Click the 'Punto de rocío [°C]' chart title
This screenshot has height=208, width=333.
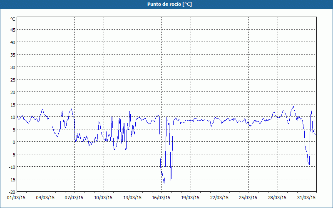(x=169, y=4)
